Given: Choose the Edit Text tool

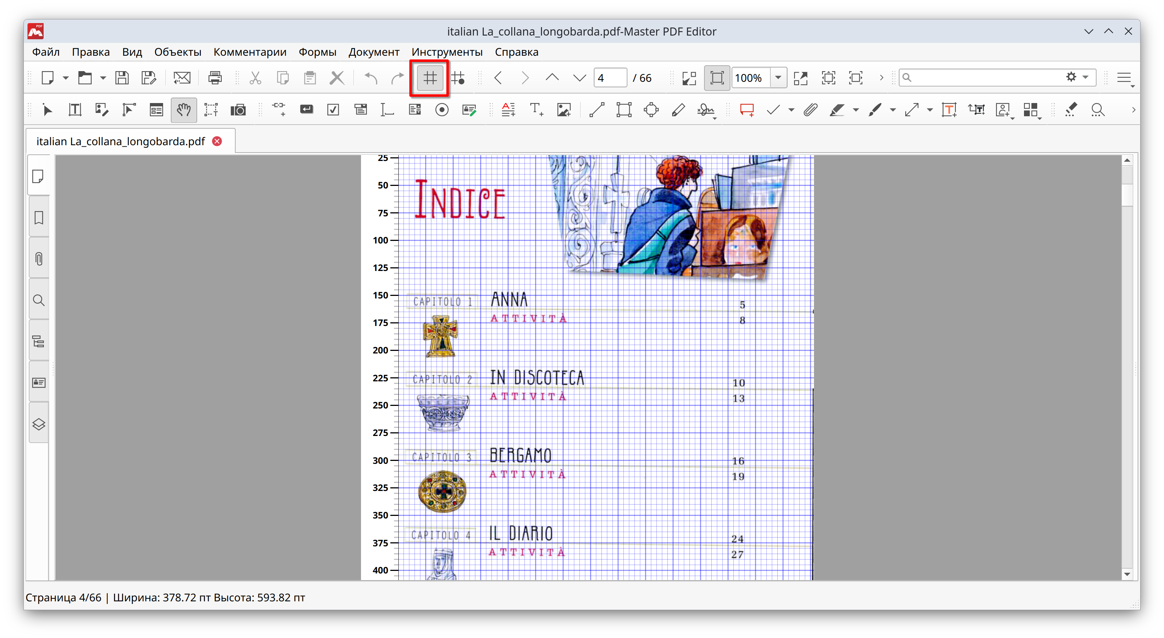Looking at the screenshot, I should [74, 110].
